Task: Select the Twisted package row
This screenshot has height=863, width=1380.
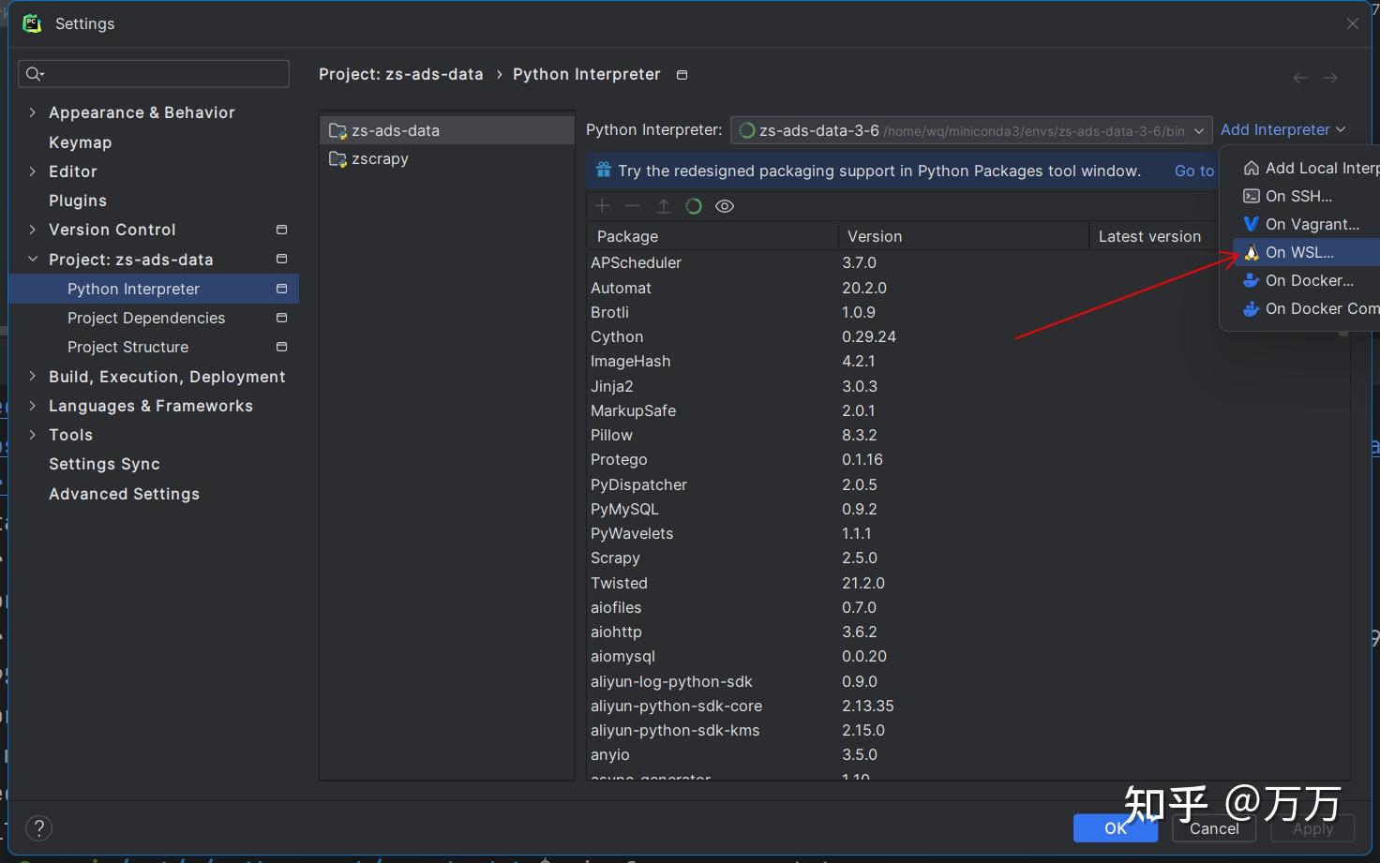Action: [968, 583]
